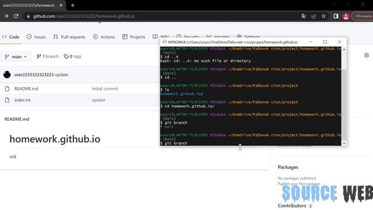Click the README.md section heading
This screenshot has height=210, width=373.
pyautogui.click(x=17, y=119)
